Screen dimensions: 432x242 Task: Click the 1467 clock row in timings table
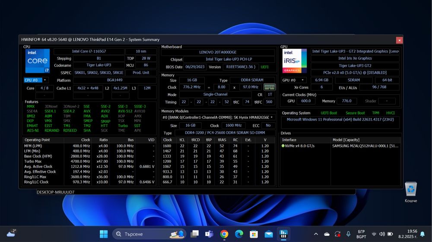coord(218,151)
